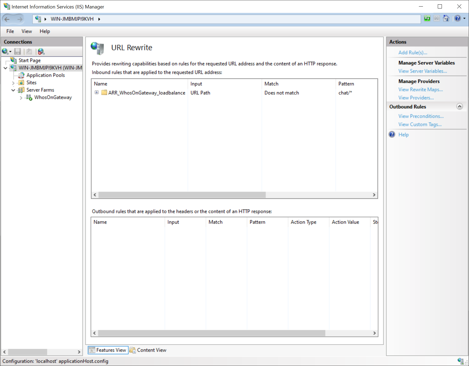Sort inbound rules by Pattern column
The image size is (469, 366).
click(356, 84)
